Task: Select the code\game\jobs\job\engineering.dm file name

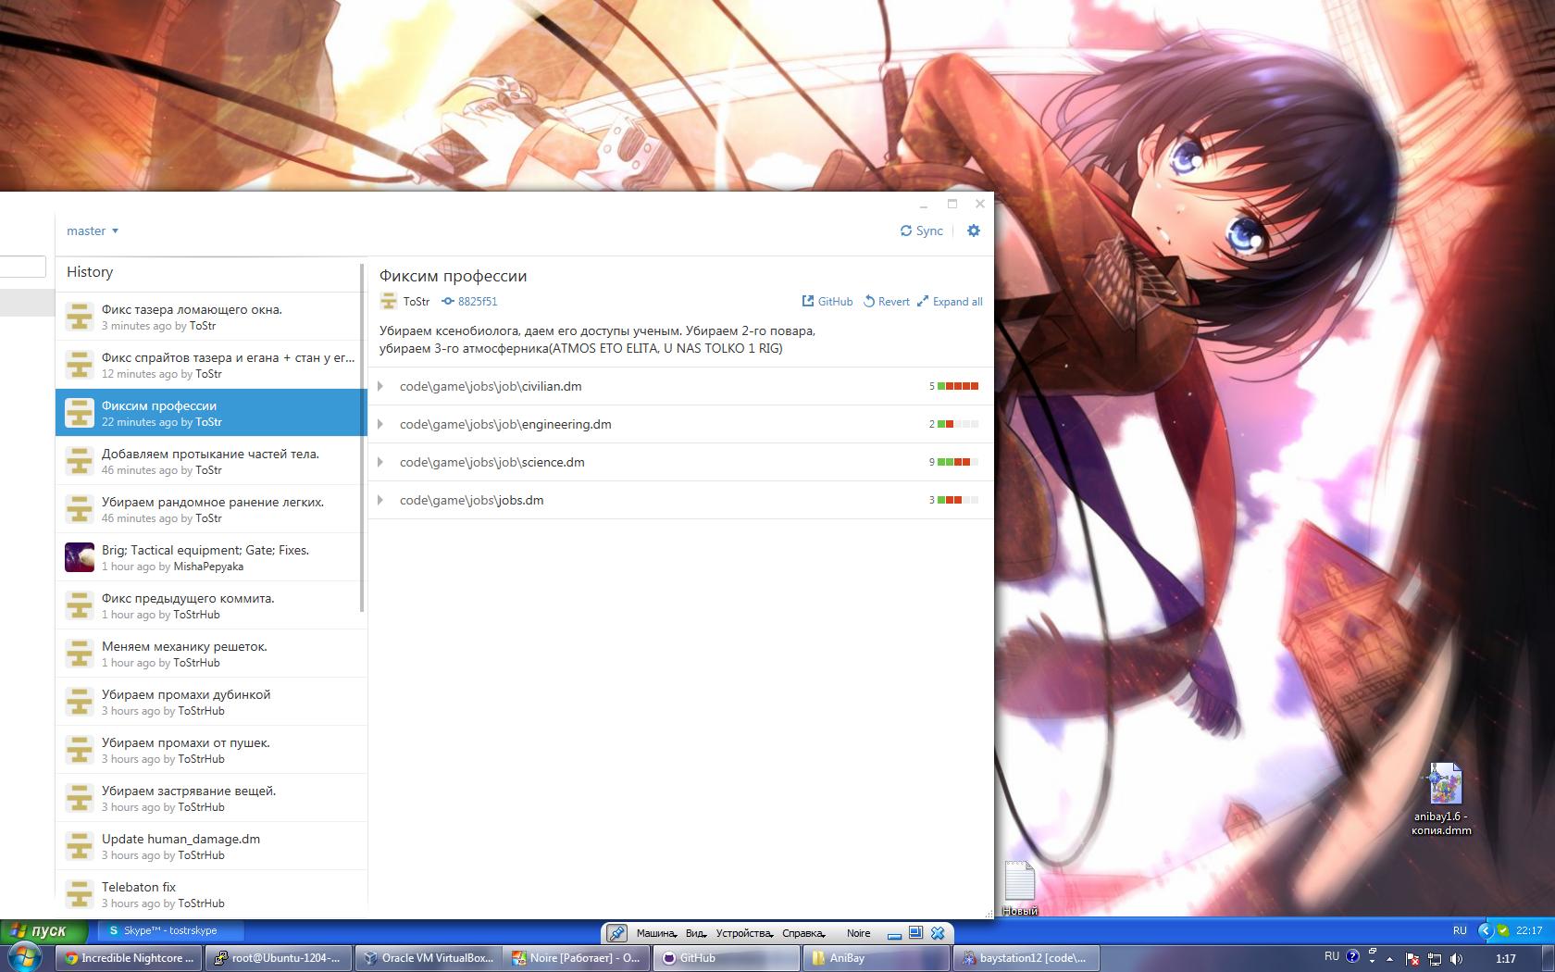Action: point(505,424)
